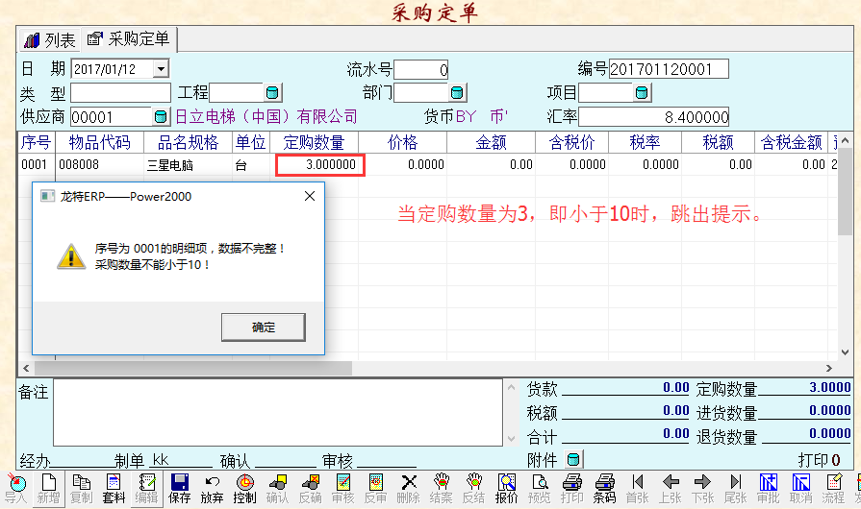The height and width of the screenshot is (509, 861).
Task: Click the 流水号 input field
Action: point(421,69)
